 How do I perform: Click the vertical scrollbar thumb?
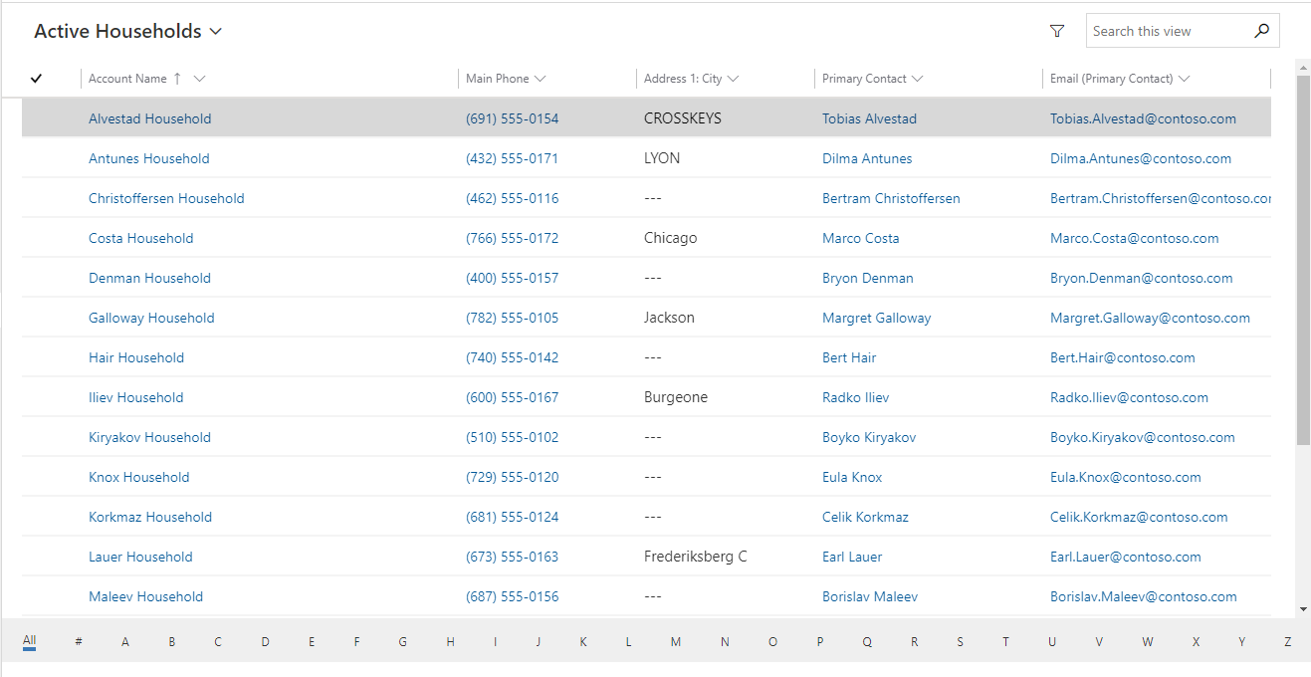click(x=1303, y=259)
